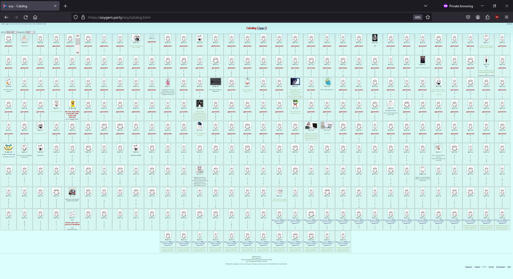Click the Firefox home icon
This screenshot has width=513, height=279.
click(35, 17)
